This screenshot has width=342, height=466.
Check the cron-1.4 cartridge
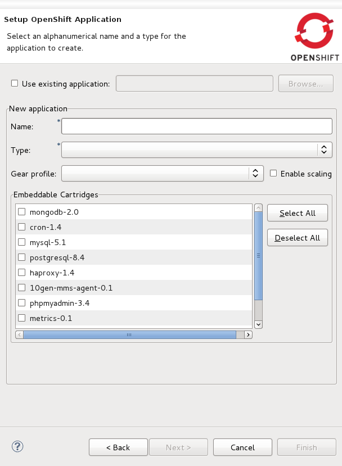pyautogui.click(x=22, y=227)
